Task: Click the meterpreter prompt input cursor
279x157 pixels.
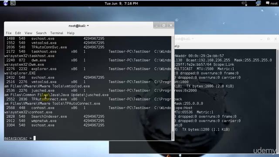Action: tap(34, 138)
